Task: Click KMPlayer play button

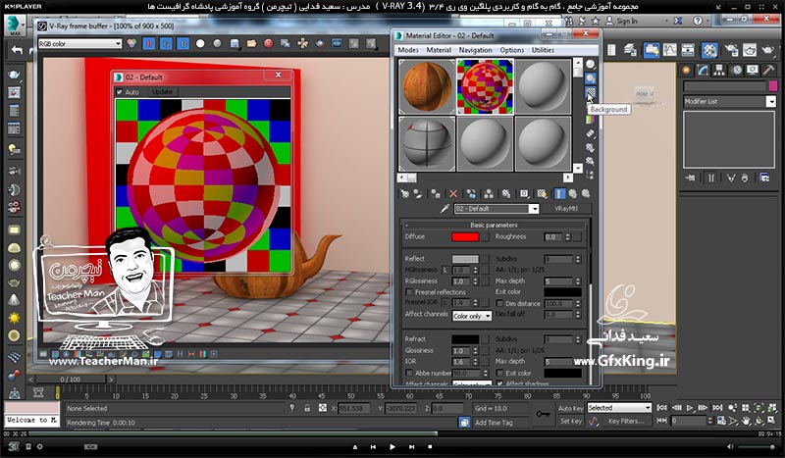Action: pos(392,447)
